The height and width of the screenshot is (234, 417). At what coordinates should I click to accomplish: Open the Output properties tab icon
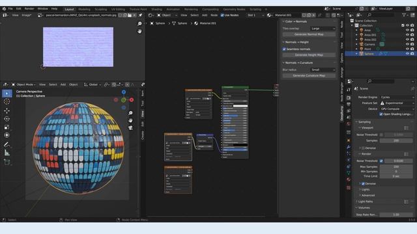click(349, 105)
